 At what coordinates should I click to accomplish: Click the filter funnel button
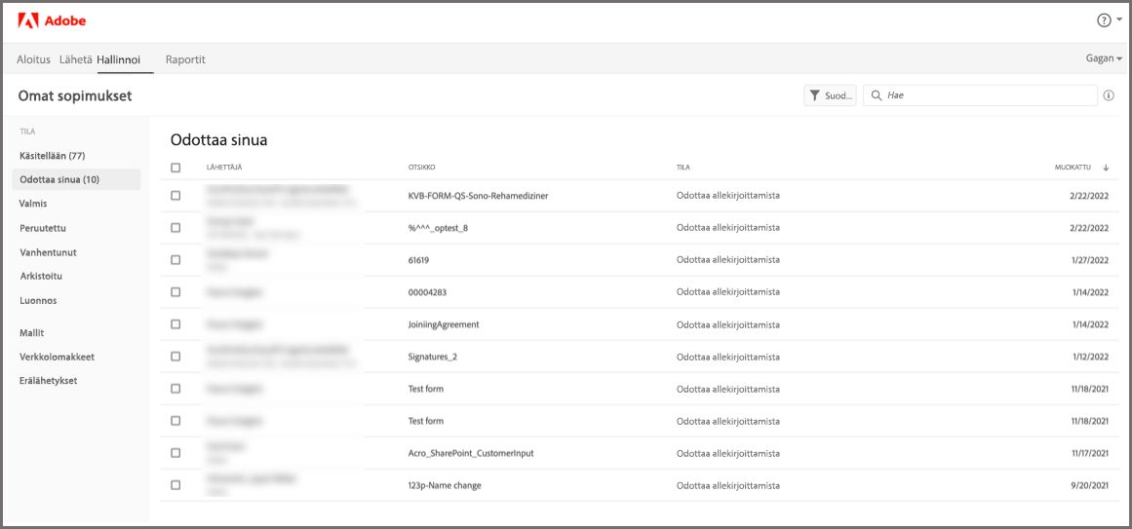[830, 95]
